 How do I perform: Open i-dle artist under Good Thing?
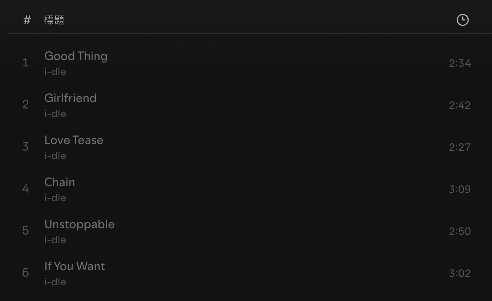[55, 72]
